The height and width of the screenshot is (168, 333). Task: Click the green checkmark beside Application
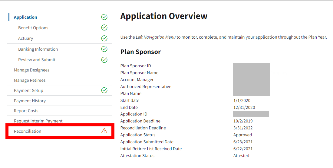point(104,17)
